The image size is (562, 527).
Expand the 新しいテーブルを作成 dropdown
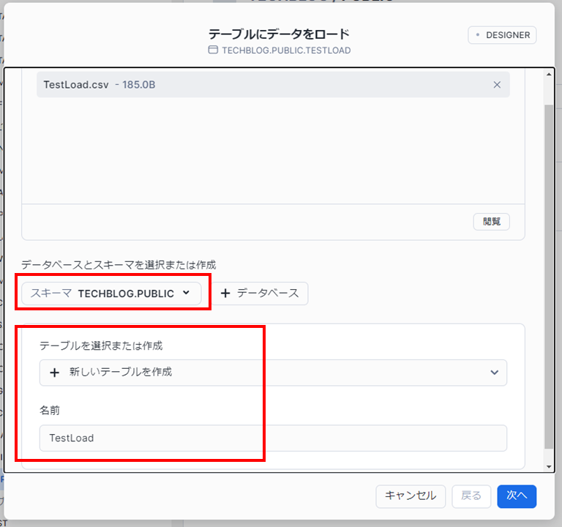272,372
